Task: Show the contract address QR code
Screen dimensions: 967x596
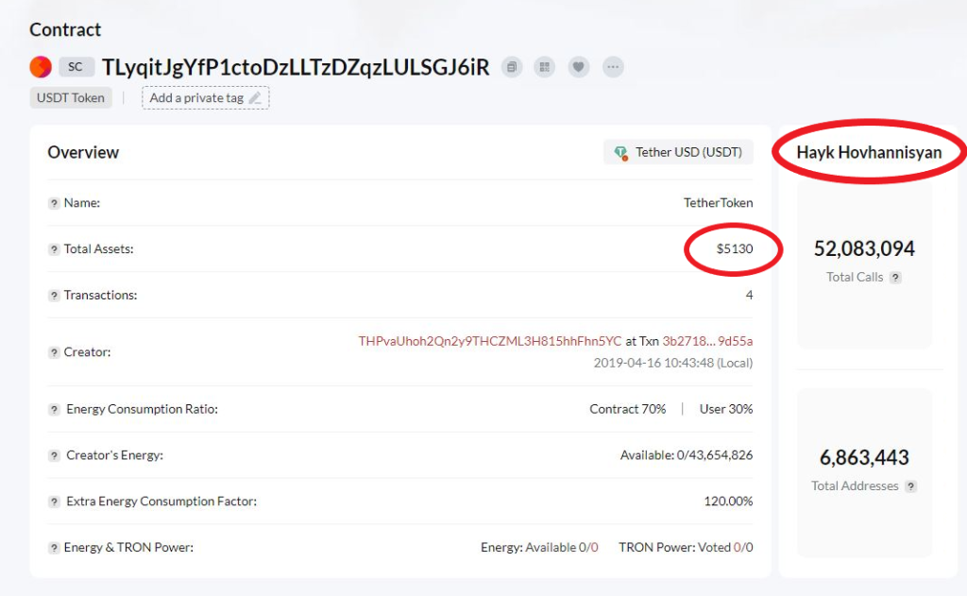Action: click(x=544, y=67)
